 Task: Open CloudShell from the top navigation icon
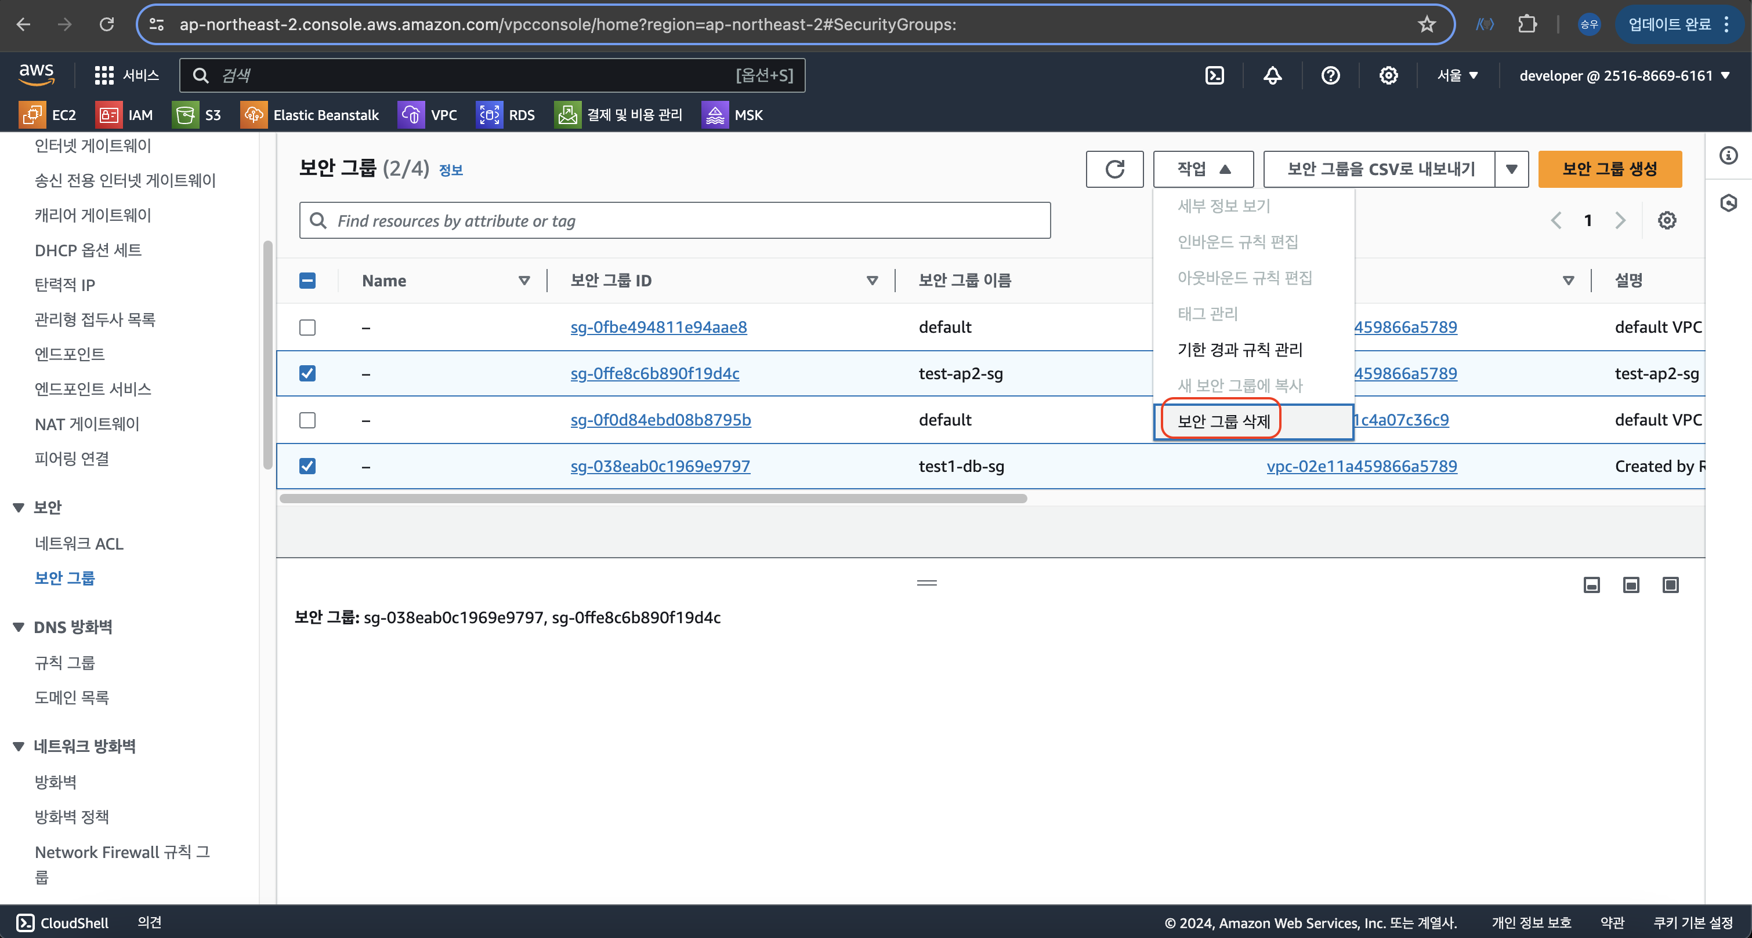1214,75
